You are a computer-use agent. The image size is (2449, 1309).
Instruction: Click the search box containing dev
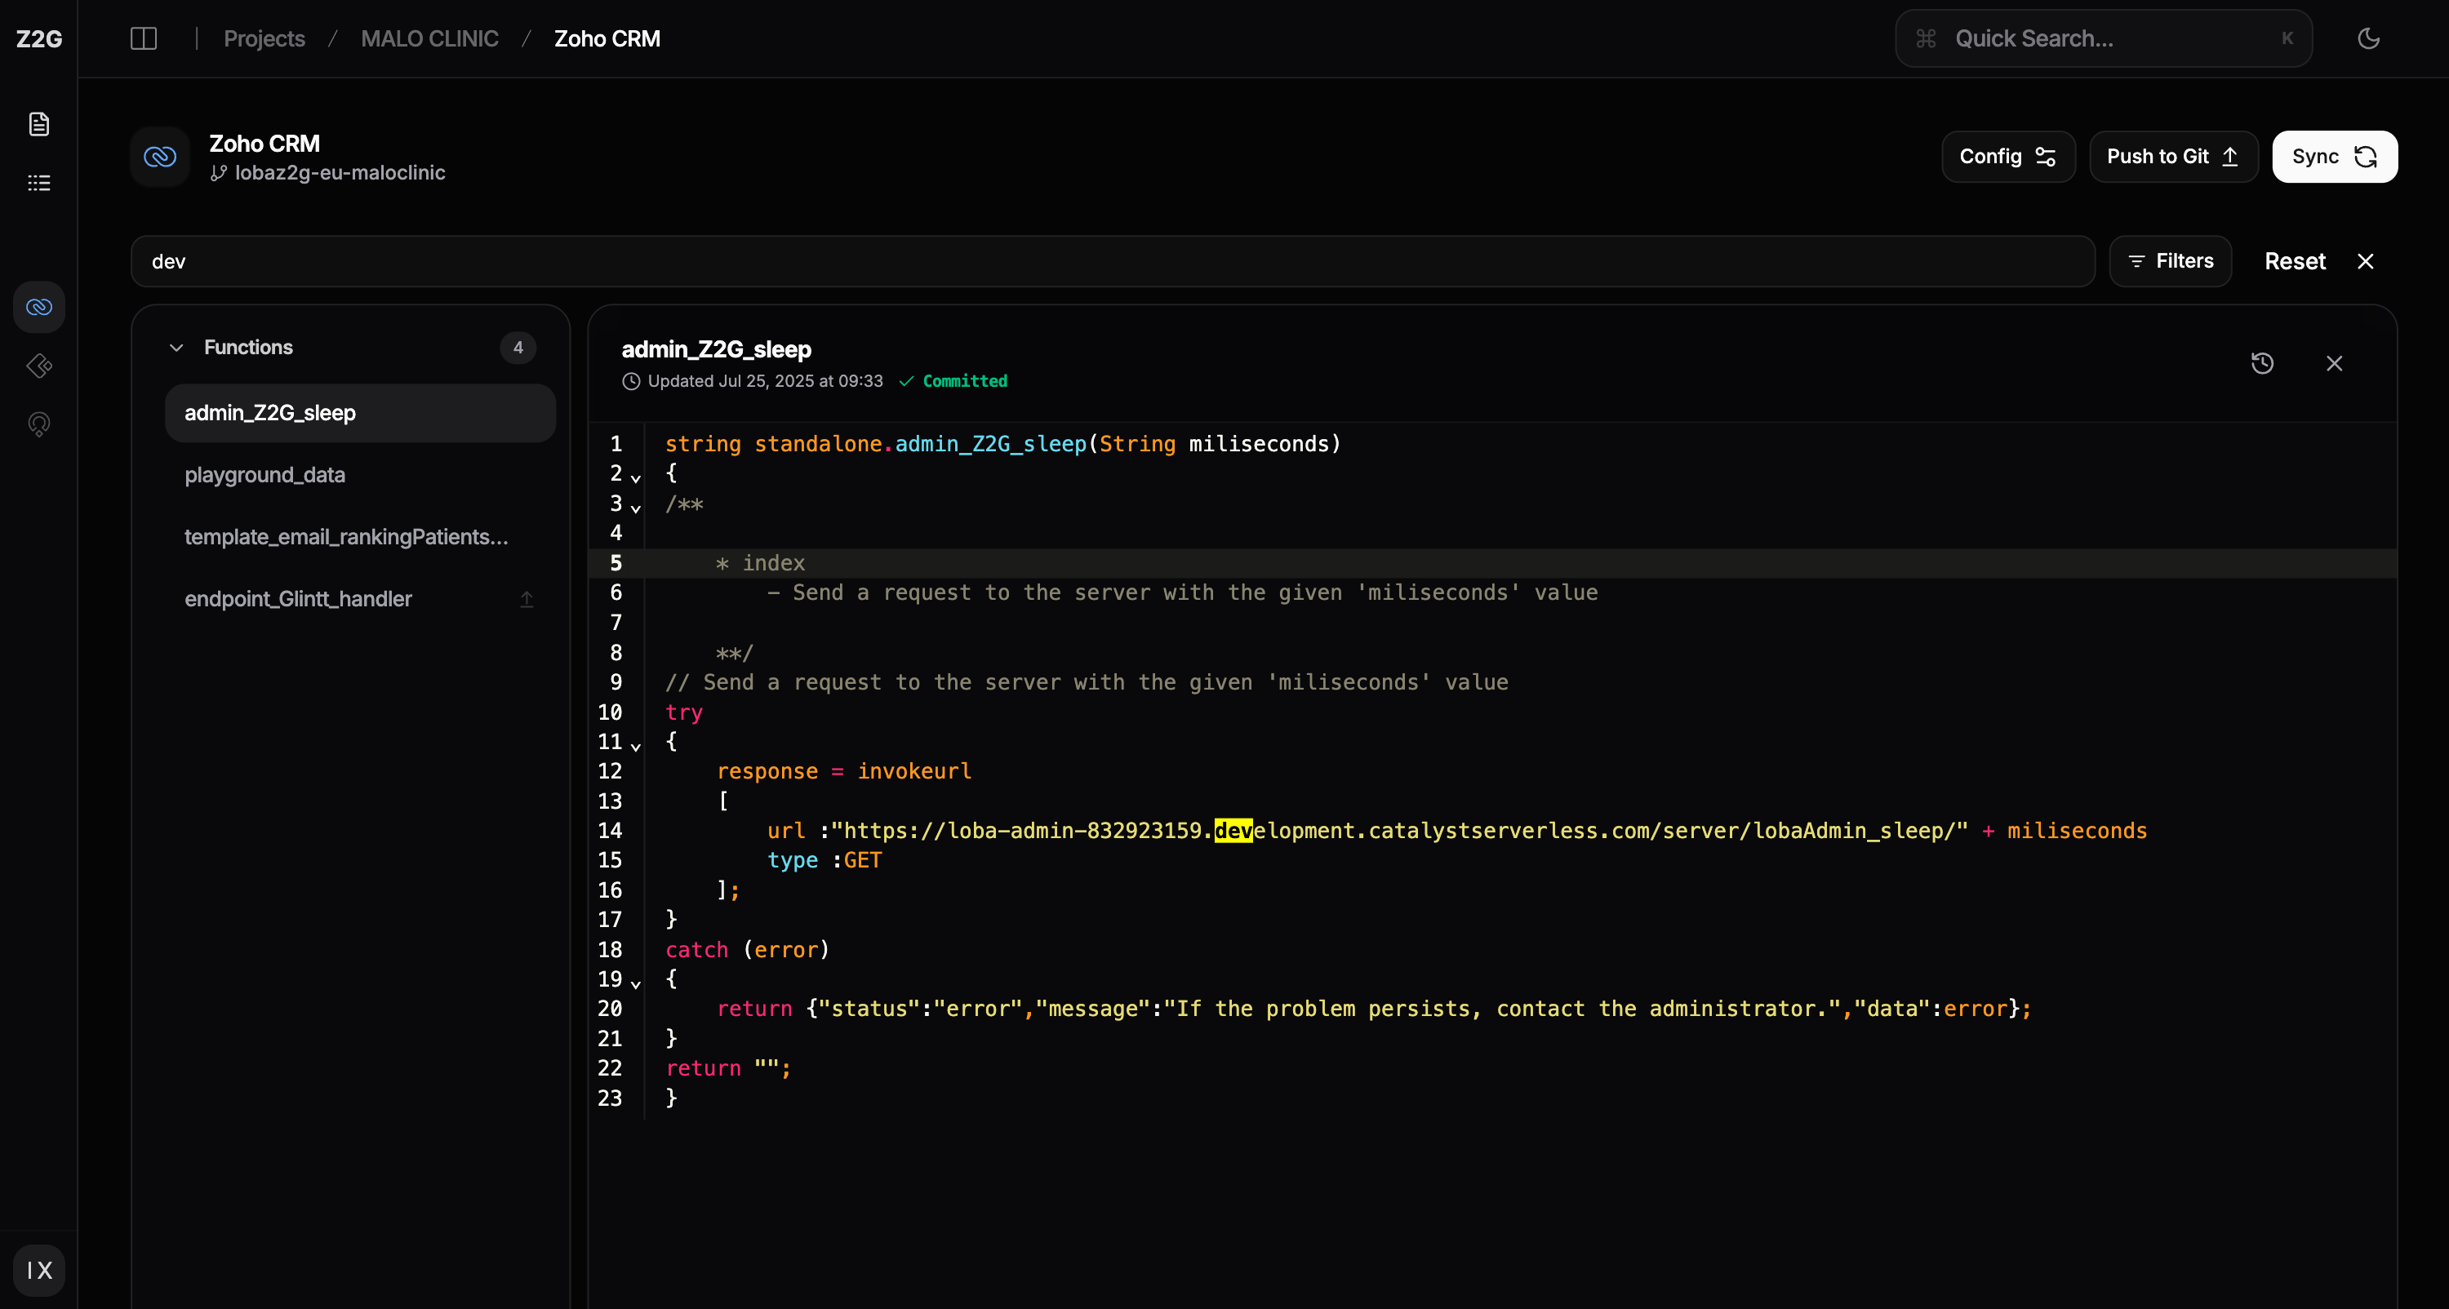pos(1113,261)
